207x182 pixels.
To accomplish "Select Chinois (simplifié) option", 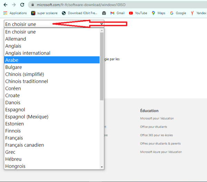I will point(52,74).
